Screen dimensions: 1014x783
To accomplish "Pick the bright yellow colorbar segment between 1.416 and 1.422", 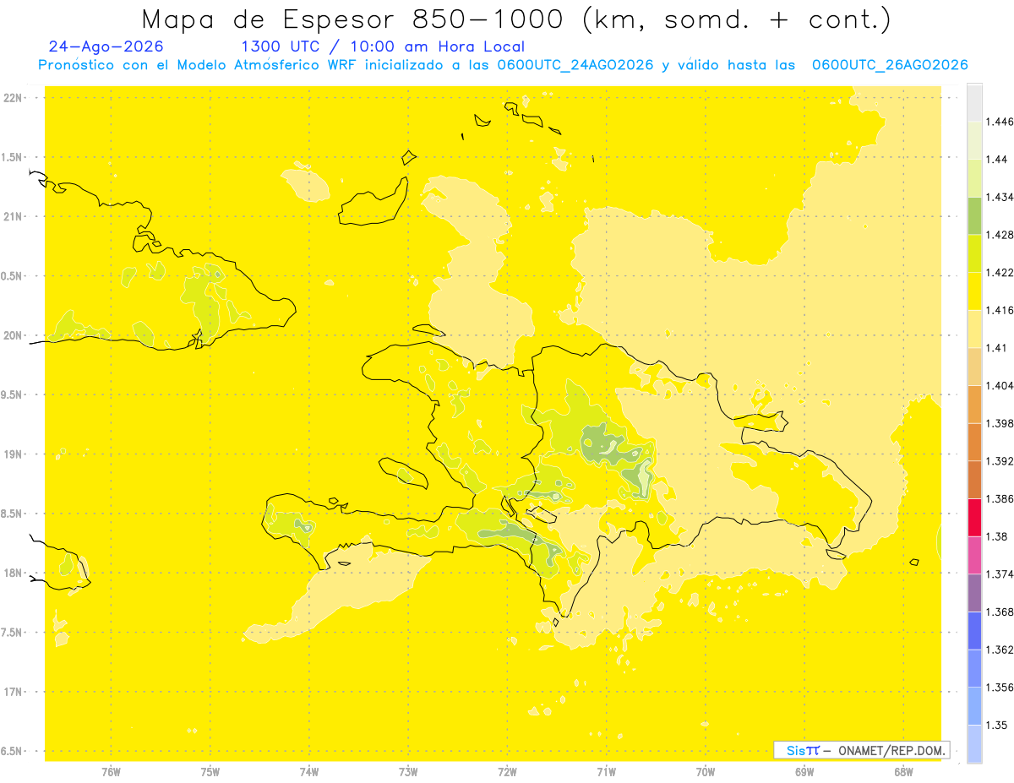I will pyautogui.click(x=974, y=291).
